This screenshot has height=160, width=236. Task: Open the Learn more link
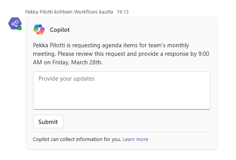point(135,139)
